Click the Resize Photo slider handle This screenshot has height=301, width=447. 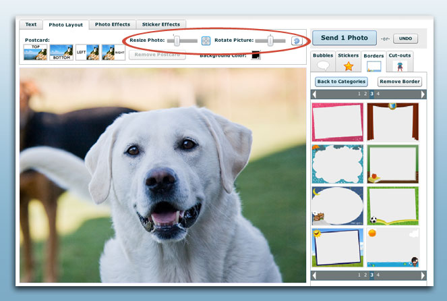(177, 40)
